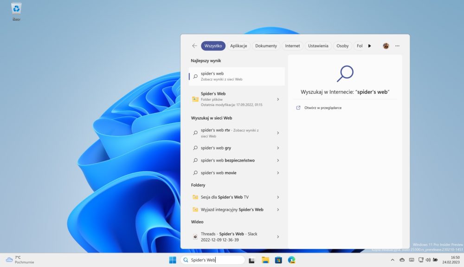Click the magnifier icon beside spider's web movie
464x267 pixels.
[195, 173]
